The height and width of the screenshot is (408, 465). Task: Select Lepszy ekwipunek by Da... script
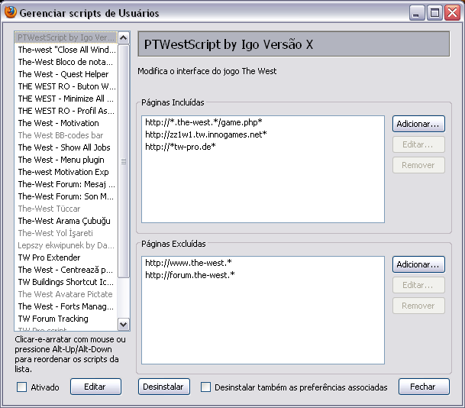[66, 245]
